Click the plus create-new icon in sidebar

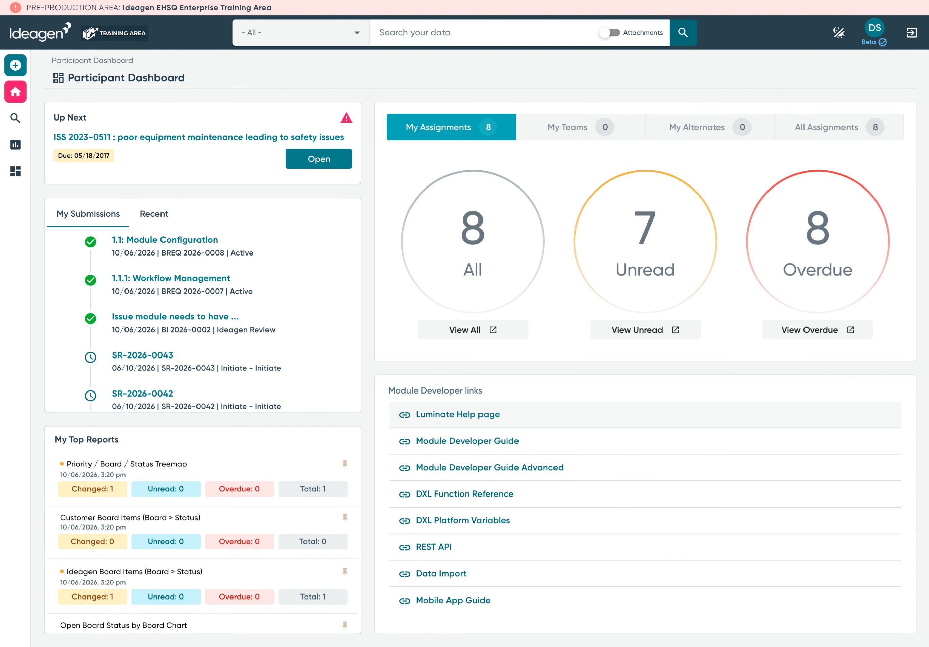pyautogui.click(x=15, y=65)
